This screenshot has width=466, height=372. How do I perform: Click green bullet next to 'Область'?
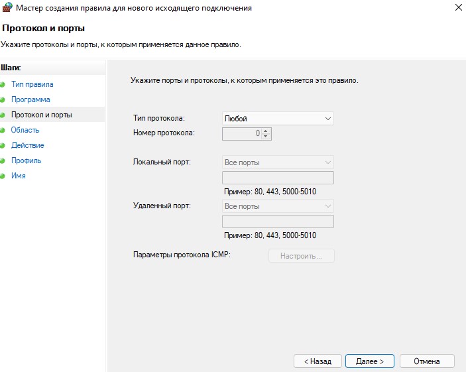(x=3, y=130)
